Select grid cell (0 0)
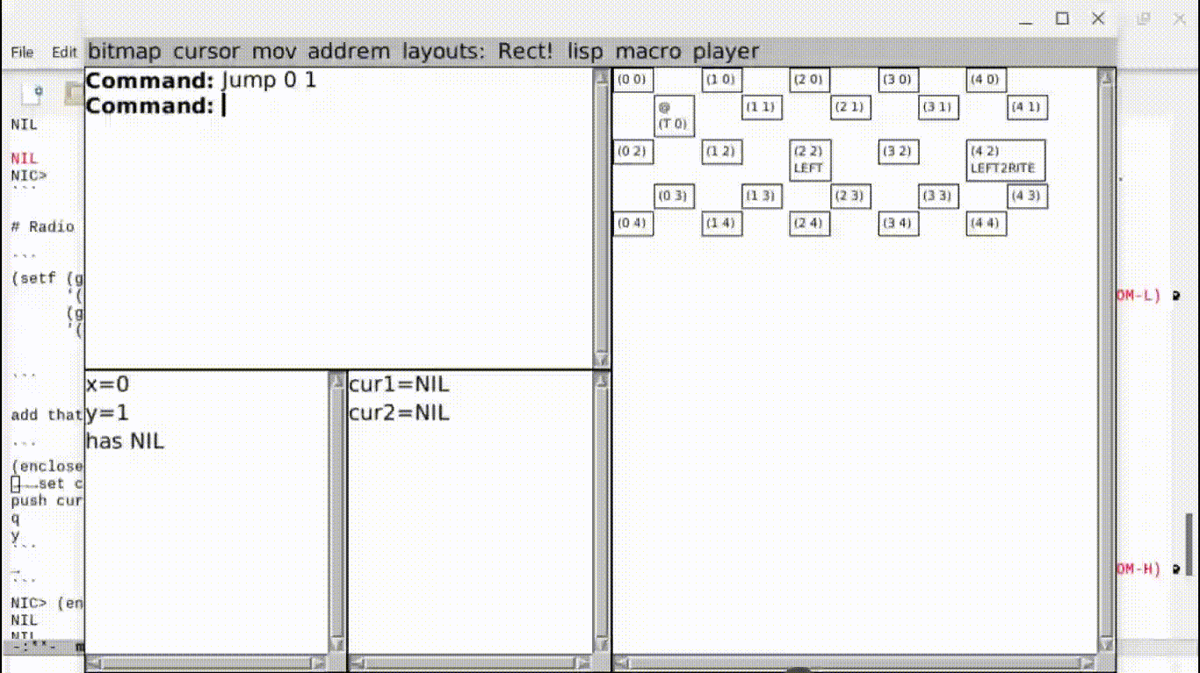Screen dimensions: 1200x673 [x=633, y=80]
